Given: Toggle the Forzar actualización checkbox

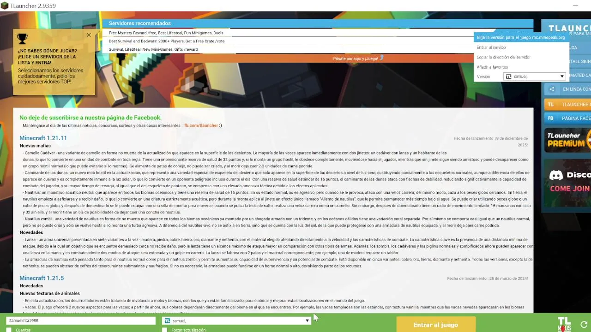Looking at the screenshot, I should [164, 330].
